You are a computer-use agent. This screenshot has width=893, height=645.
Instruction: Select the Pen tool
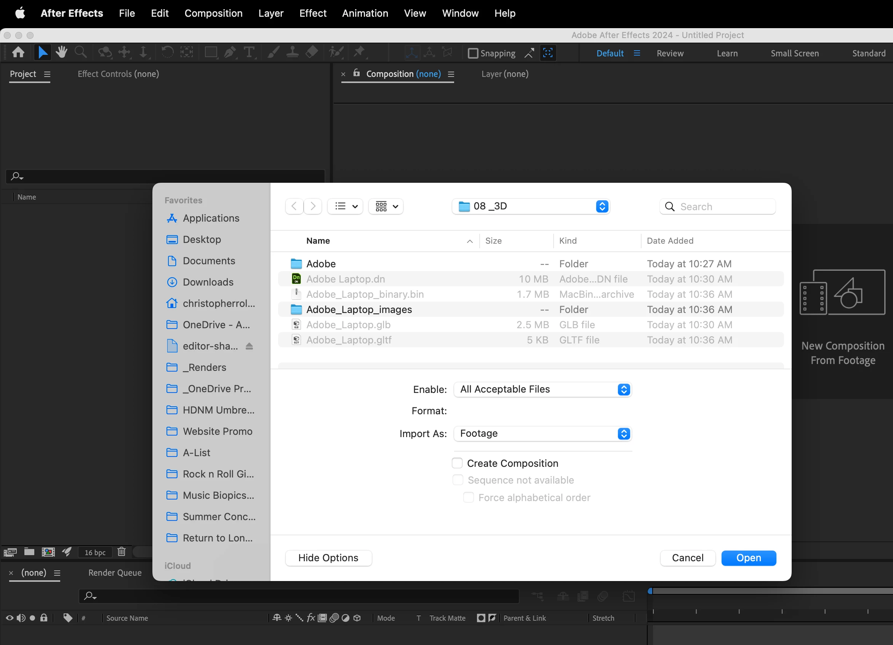[x=230, y=52]
